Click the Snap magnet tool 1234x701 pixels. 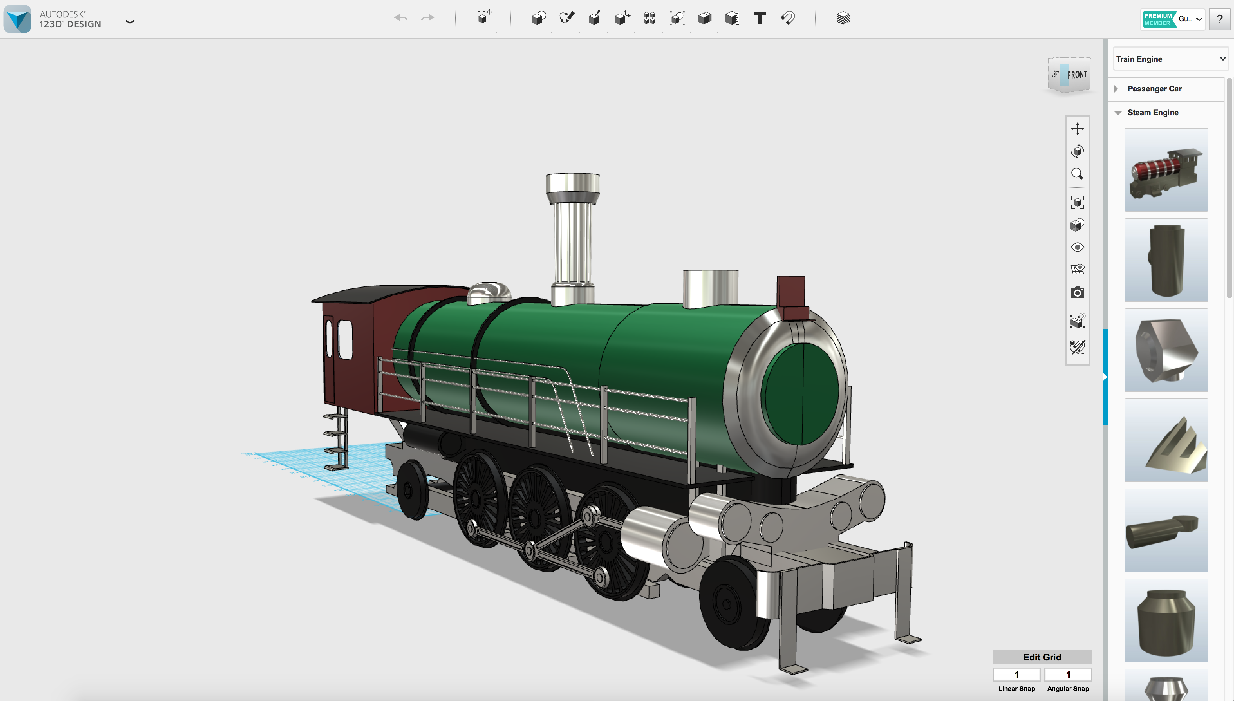[x=788, y=18]
